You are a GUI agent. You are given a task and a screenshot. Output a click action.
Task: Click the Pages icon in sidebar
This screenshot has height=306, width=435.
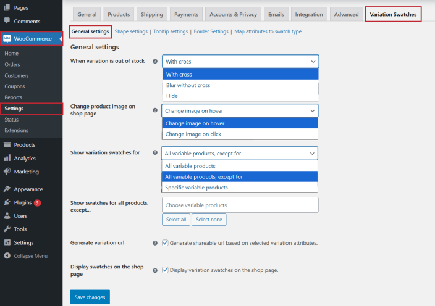(7, 8)
